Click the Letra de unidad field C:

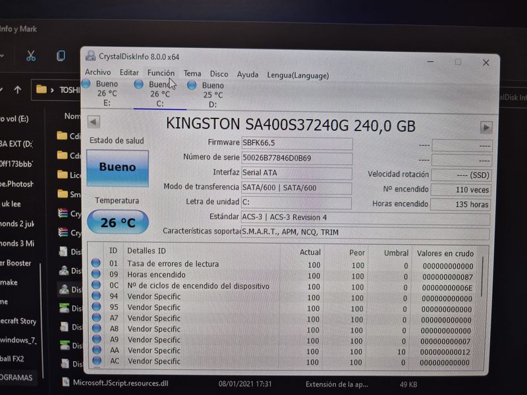tap(296, 203)
